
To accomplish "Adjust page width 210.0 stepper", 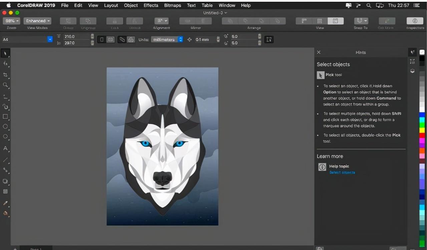I will coord(92,36).
